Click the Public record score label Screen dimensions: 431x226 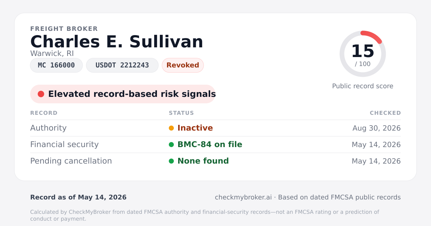pos(363,86)
